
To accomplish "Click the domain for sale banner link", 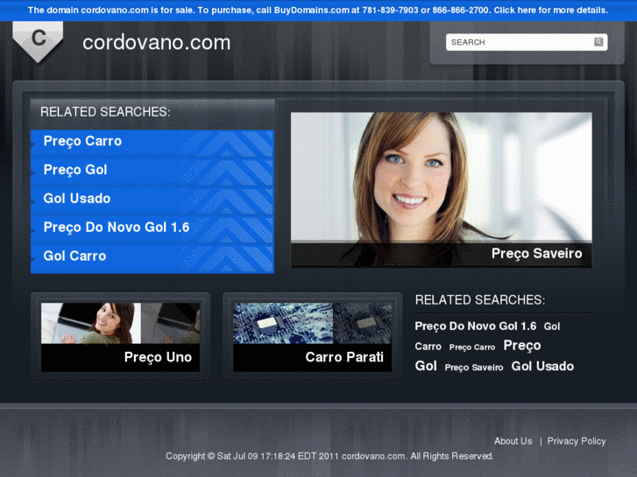I will [318, 11].
